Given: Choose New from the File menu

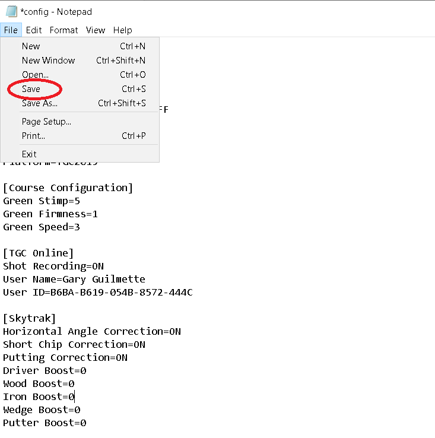Looking at the screenshot, I should click(x=80, y=46).
